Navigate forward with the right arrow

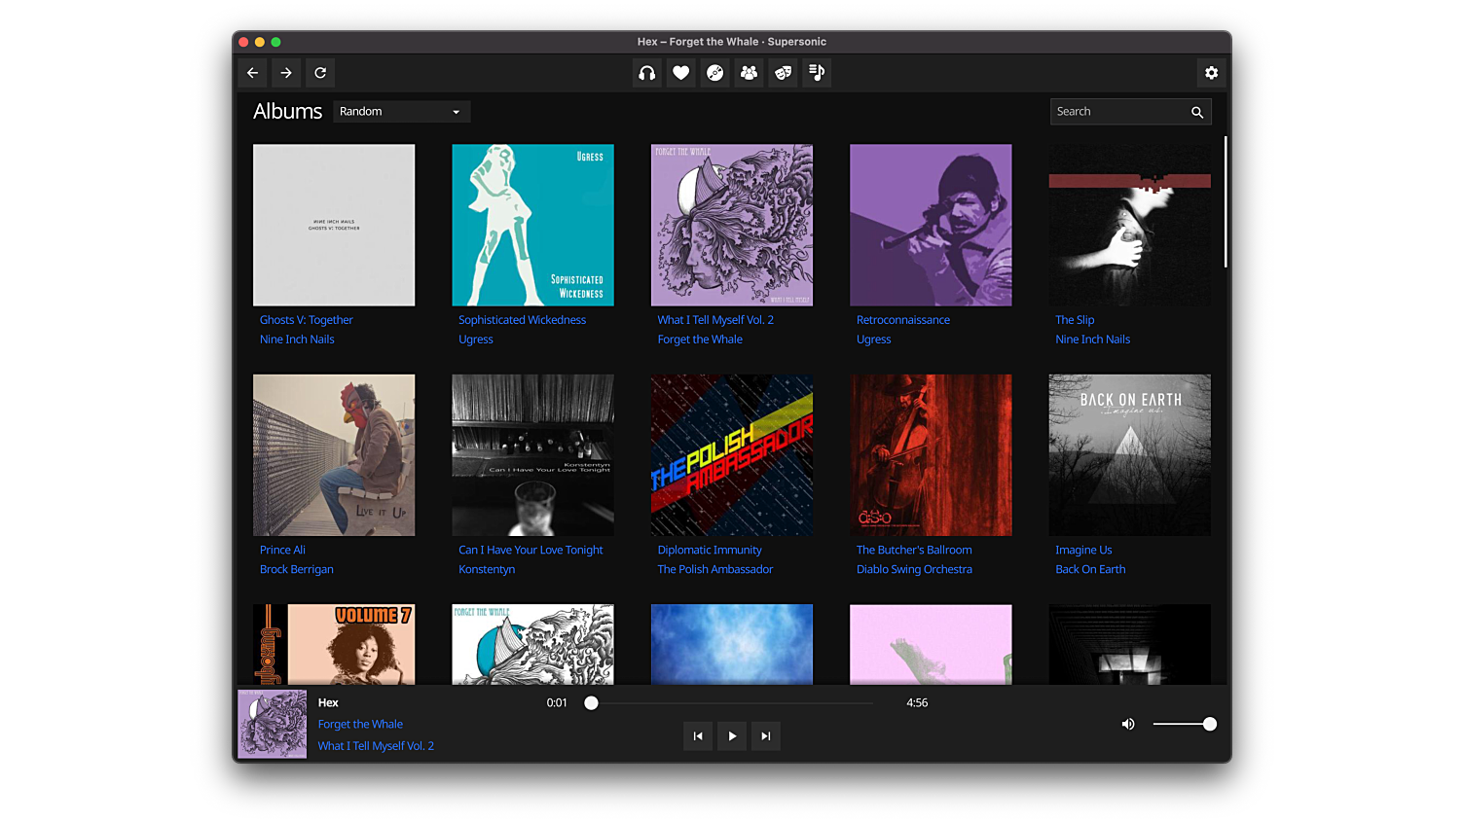pyautogui.click(x=286, y=73)
